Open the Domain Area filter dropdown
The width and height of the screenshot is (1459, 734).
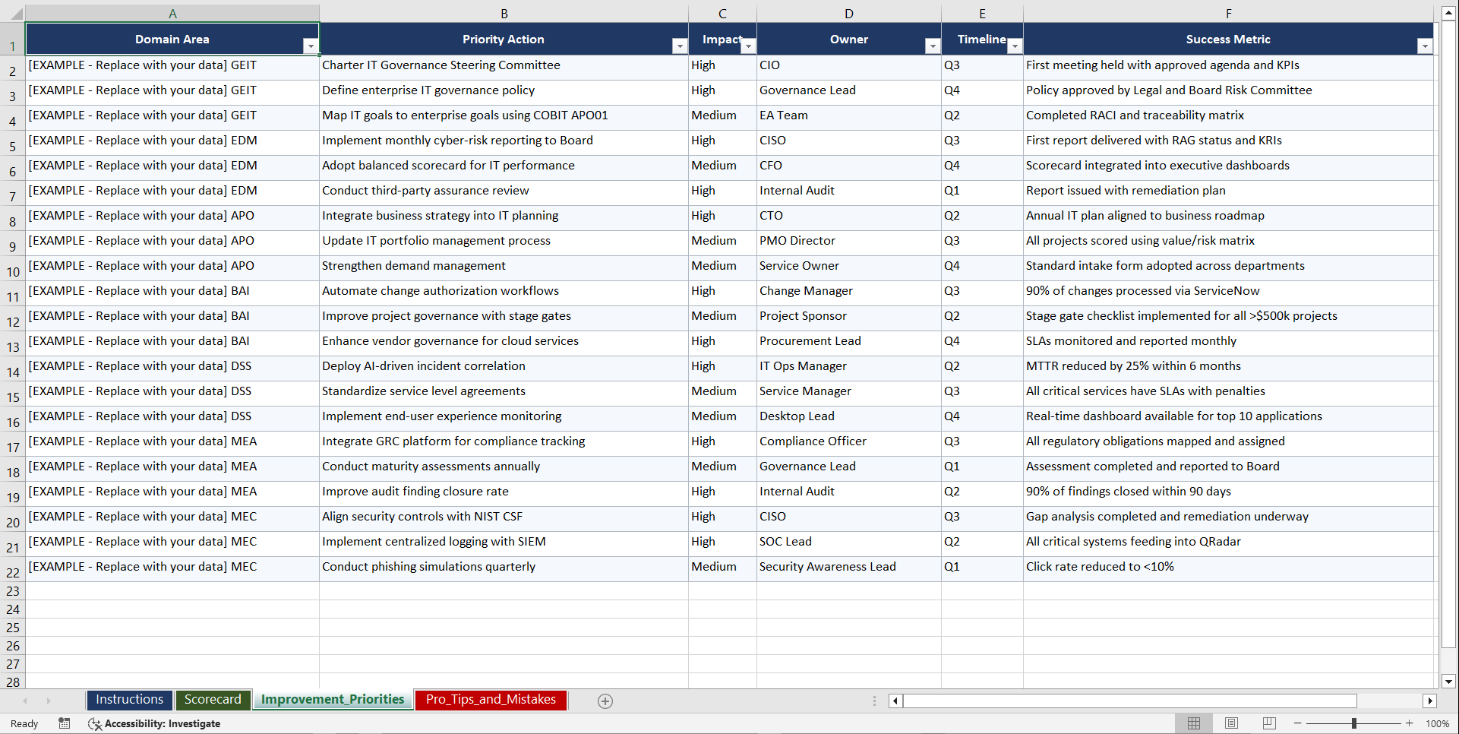311,46
